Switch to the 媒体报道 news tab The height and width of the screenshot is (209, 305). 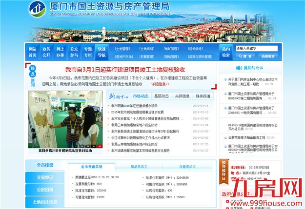click(203, 96)
